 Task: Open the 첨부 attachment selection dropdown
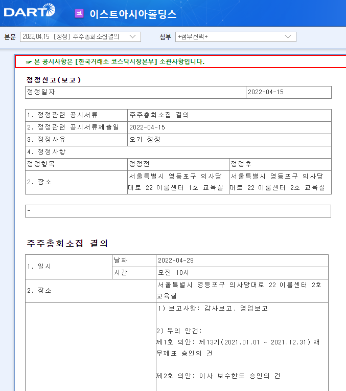236,37
